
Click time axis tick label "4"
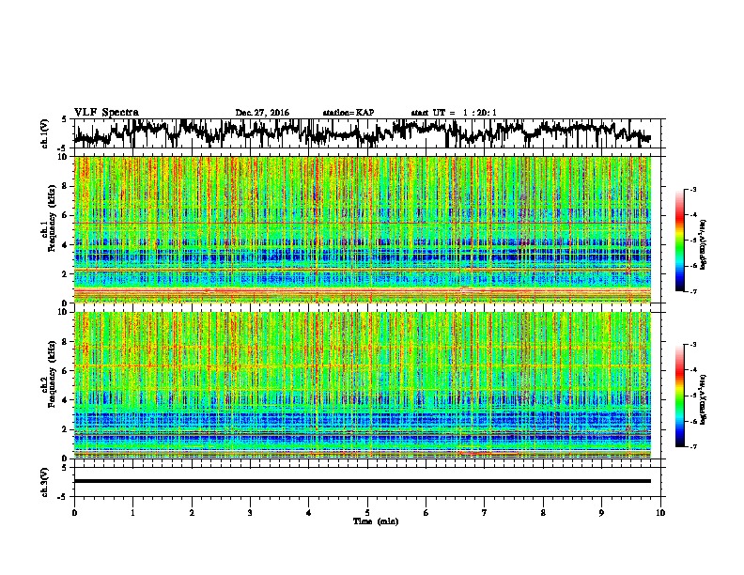point(309,513)
